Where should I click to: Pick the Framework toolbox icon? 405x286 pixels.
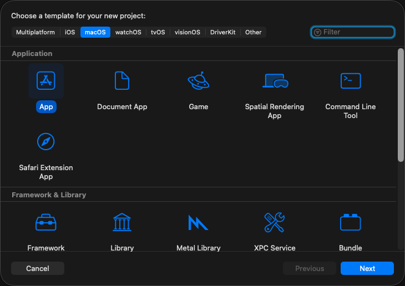pyautogui.click(x=46, y=223)
